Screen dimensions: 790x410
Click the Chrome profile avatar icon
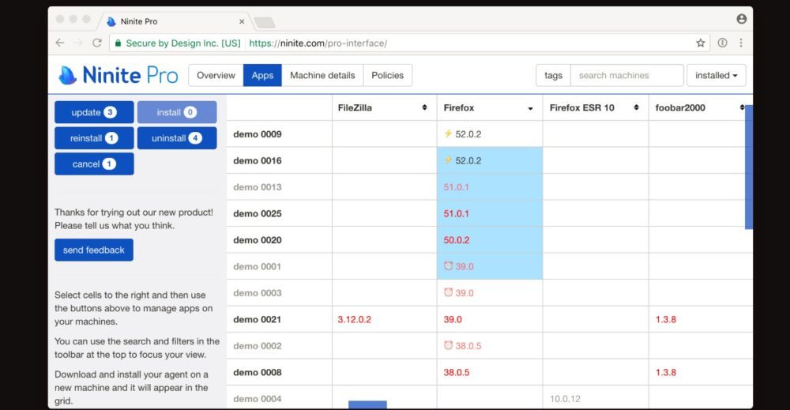(x=741, y=19)
